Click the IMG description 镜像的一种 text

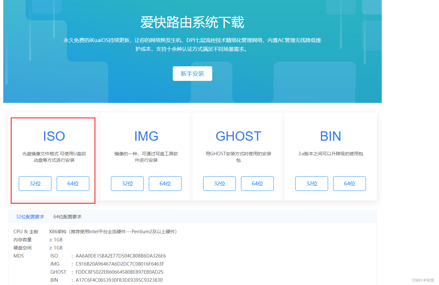click(x=146, y=157)
